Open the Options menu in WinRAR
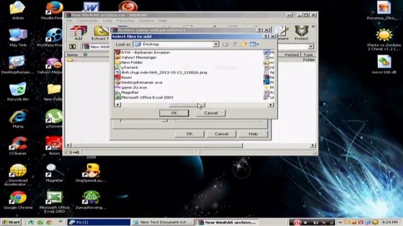This screenshot has height=226, width=403. (x=147, y=21)
